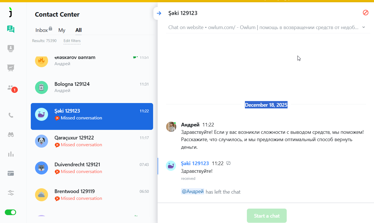Click the red missed icon in Şəki row
Screen dimensions: 374x223
57,118
